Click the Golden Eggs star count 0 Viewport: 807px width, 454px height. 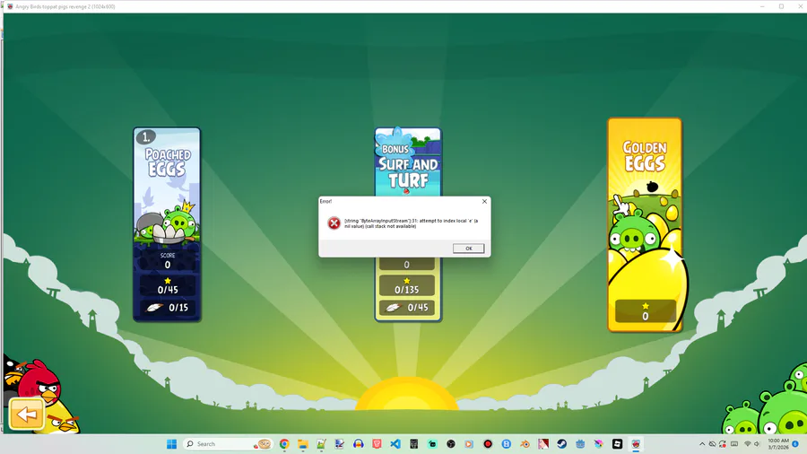[x=646, y=311]
